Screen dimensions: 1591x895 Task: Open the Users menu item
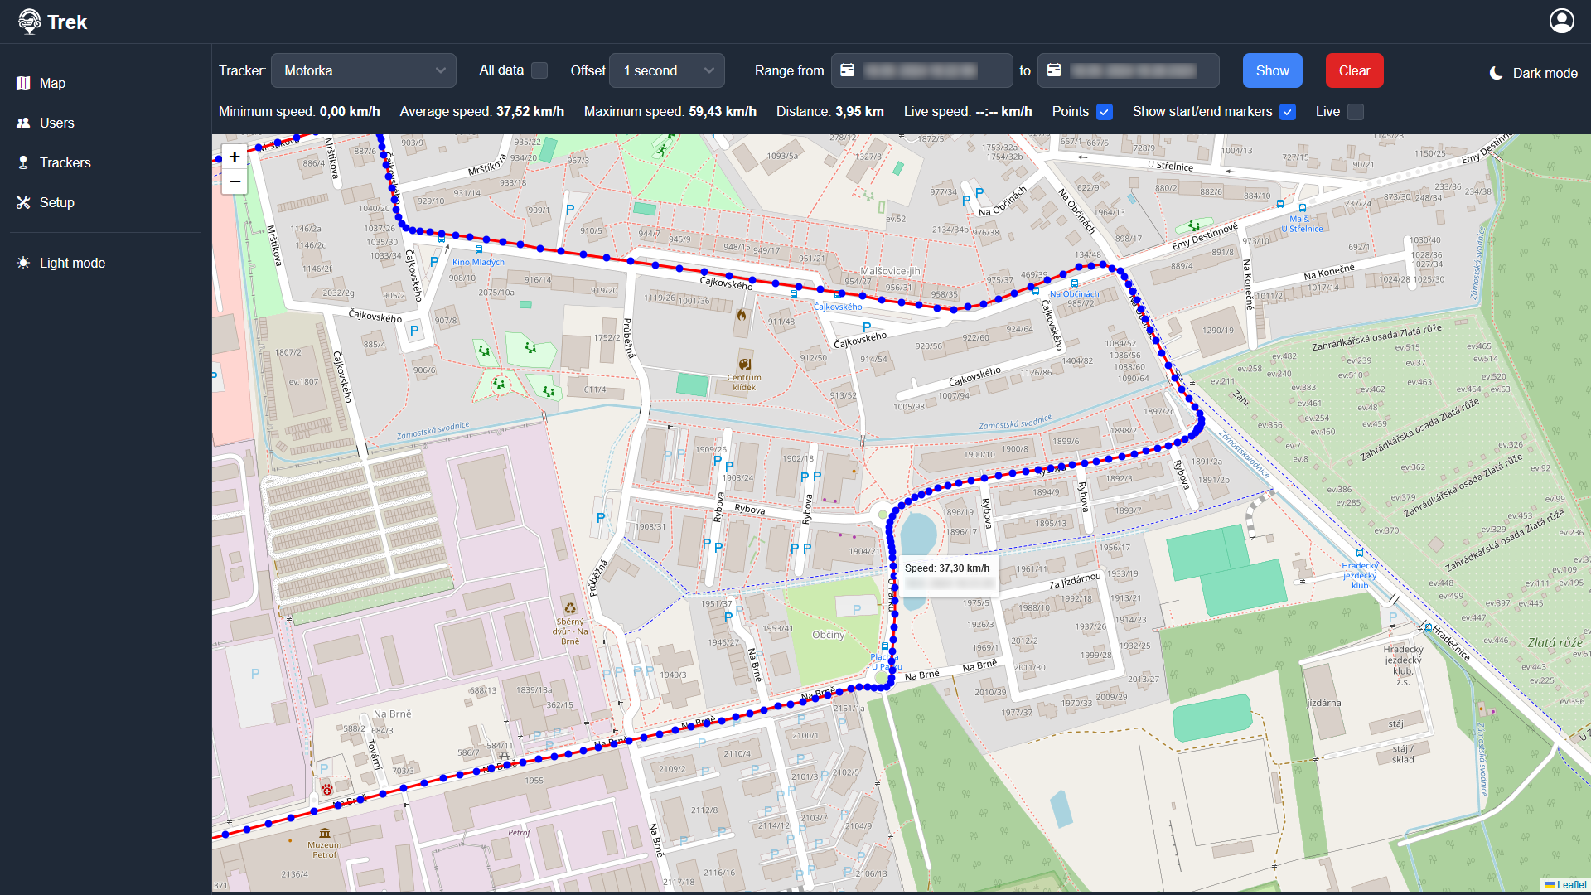(106, 123)
